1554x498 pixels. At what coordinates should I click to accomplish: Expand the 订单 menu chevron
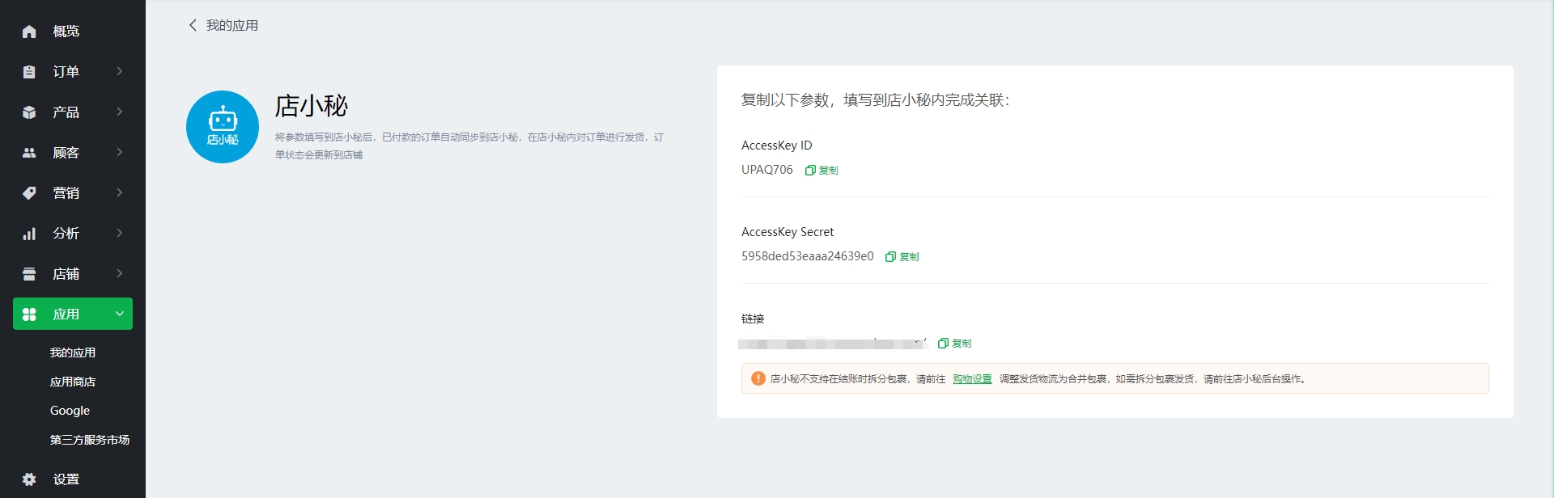(x=120, y=71)
